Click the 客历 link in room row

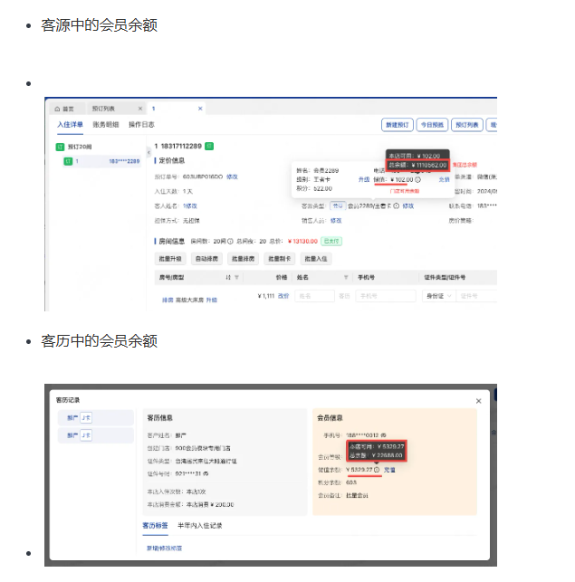(x=344, y=296)
